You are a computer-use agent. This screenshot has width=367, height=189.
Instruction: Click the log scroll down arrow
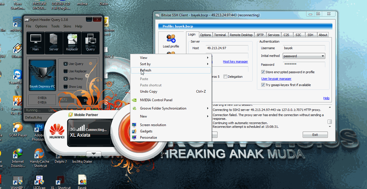330,126
